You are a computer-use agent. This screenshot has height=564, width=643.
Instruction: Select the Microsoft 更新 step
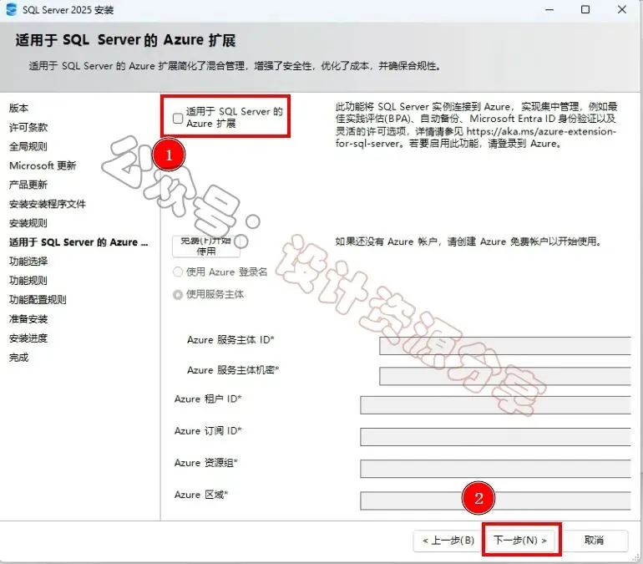[x=43, y=165]
